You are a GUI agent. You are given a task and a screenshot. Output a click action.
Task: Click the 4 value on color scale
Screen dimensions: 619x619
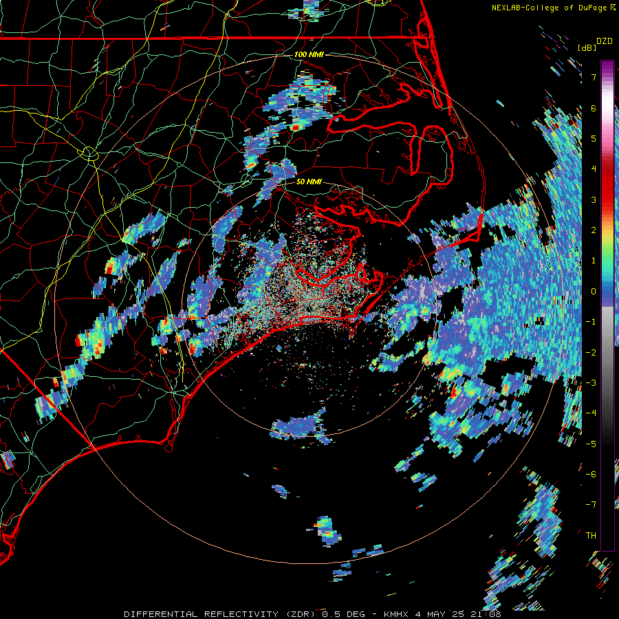[x=594, y=169]
